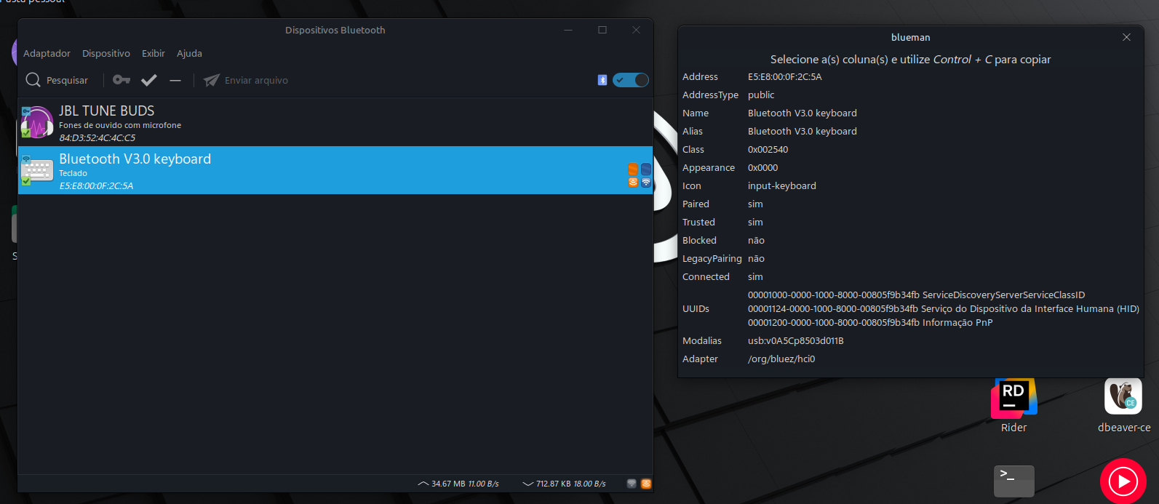Click the red play button on desktop
The height and width of the screenshot is (504, 1159).
(1123, 481)
